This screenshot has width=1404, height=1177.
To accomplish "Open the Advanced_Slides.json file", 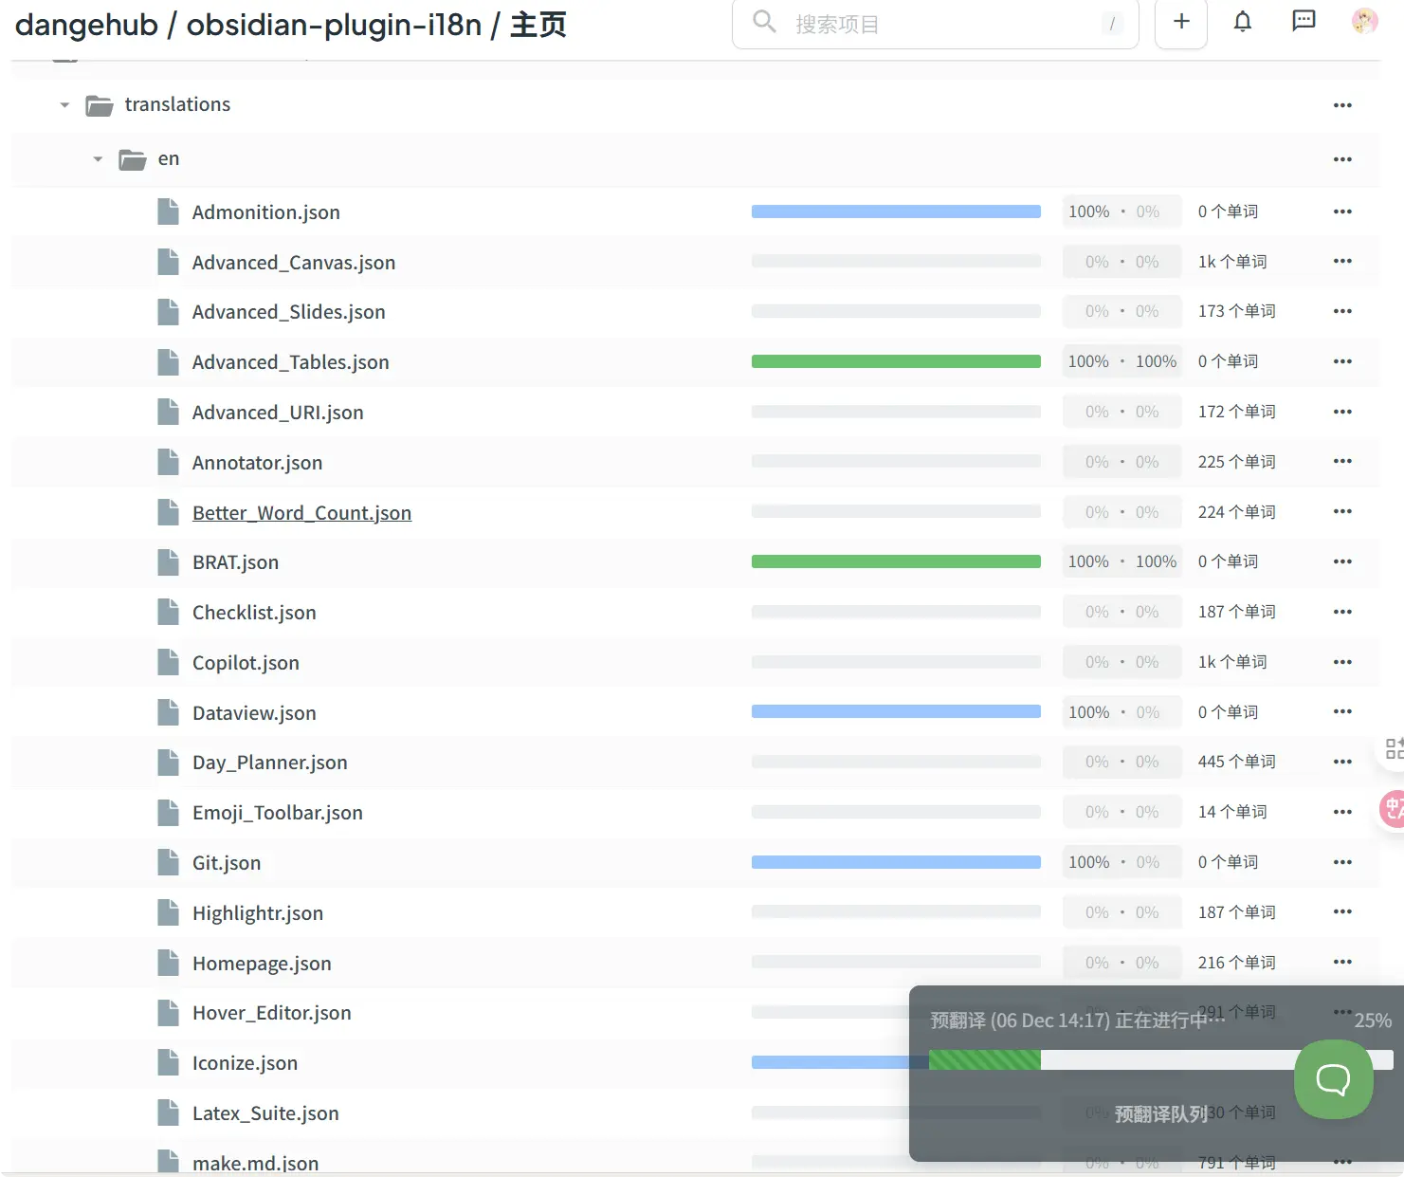I will pos(288,312).
